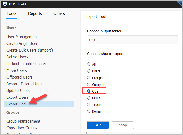Pick the Users export radio button
The height and width of the screenshot is (135, 183).
89,71
